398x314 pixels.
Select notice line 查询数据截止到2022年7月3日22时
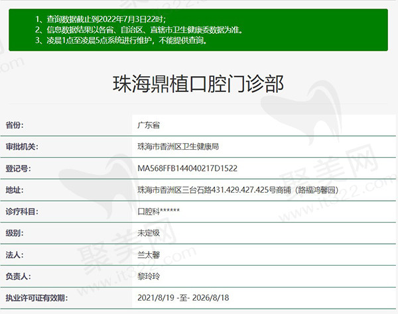coord(101,19)
